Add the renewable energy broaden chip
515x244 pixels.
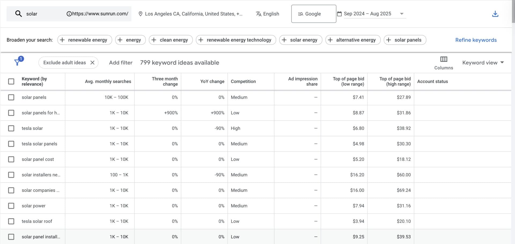(84, 40)
